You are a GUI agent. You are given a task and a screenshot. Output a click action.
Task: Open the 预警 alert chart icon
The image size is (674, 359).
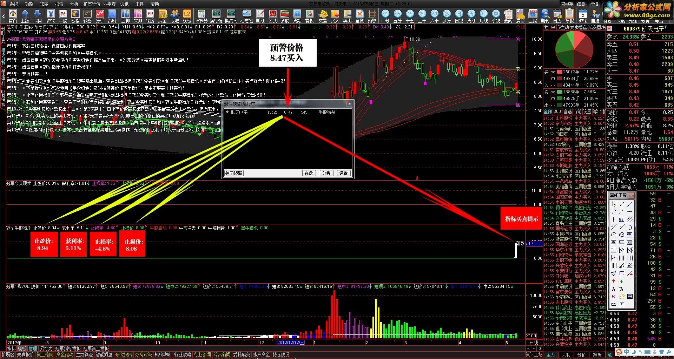[x=88, y=16]
